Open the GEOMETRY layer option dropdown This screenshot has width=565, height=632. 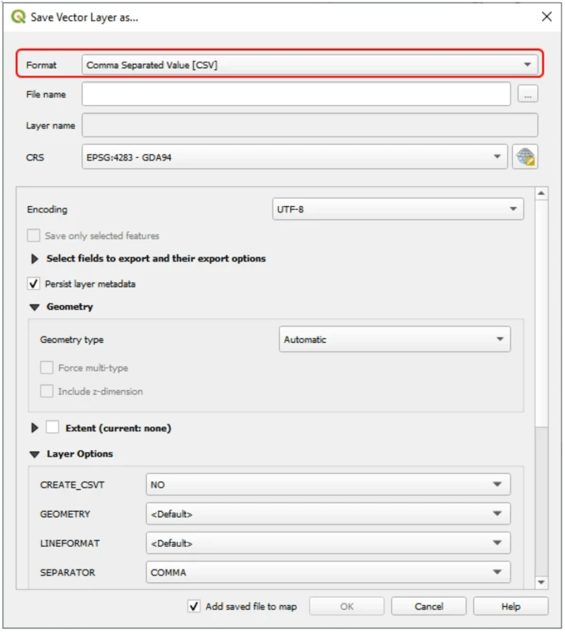pos(328,514)
